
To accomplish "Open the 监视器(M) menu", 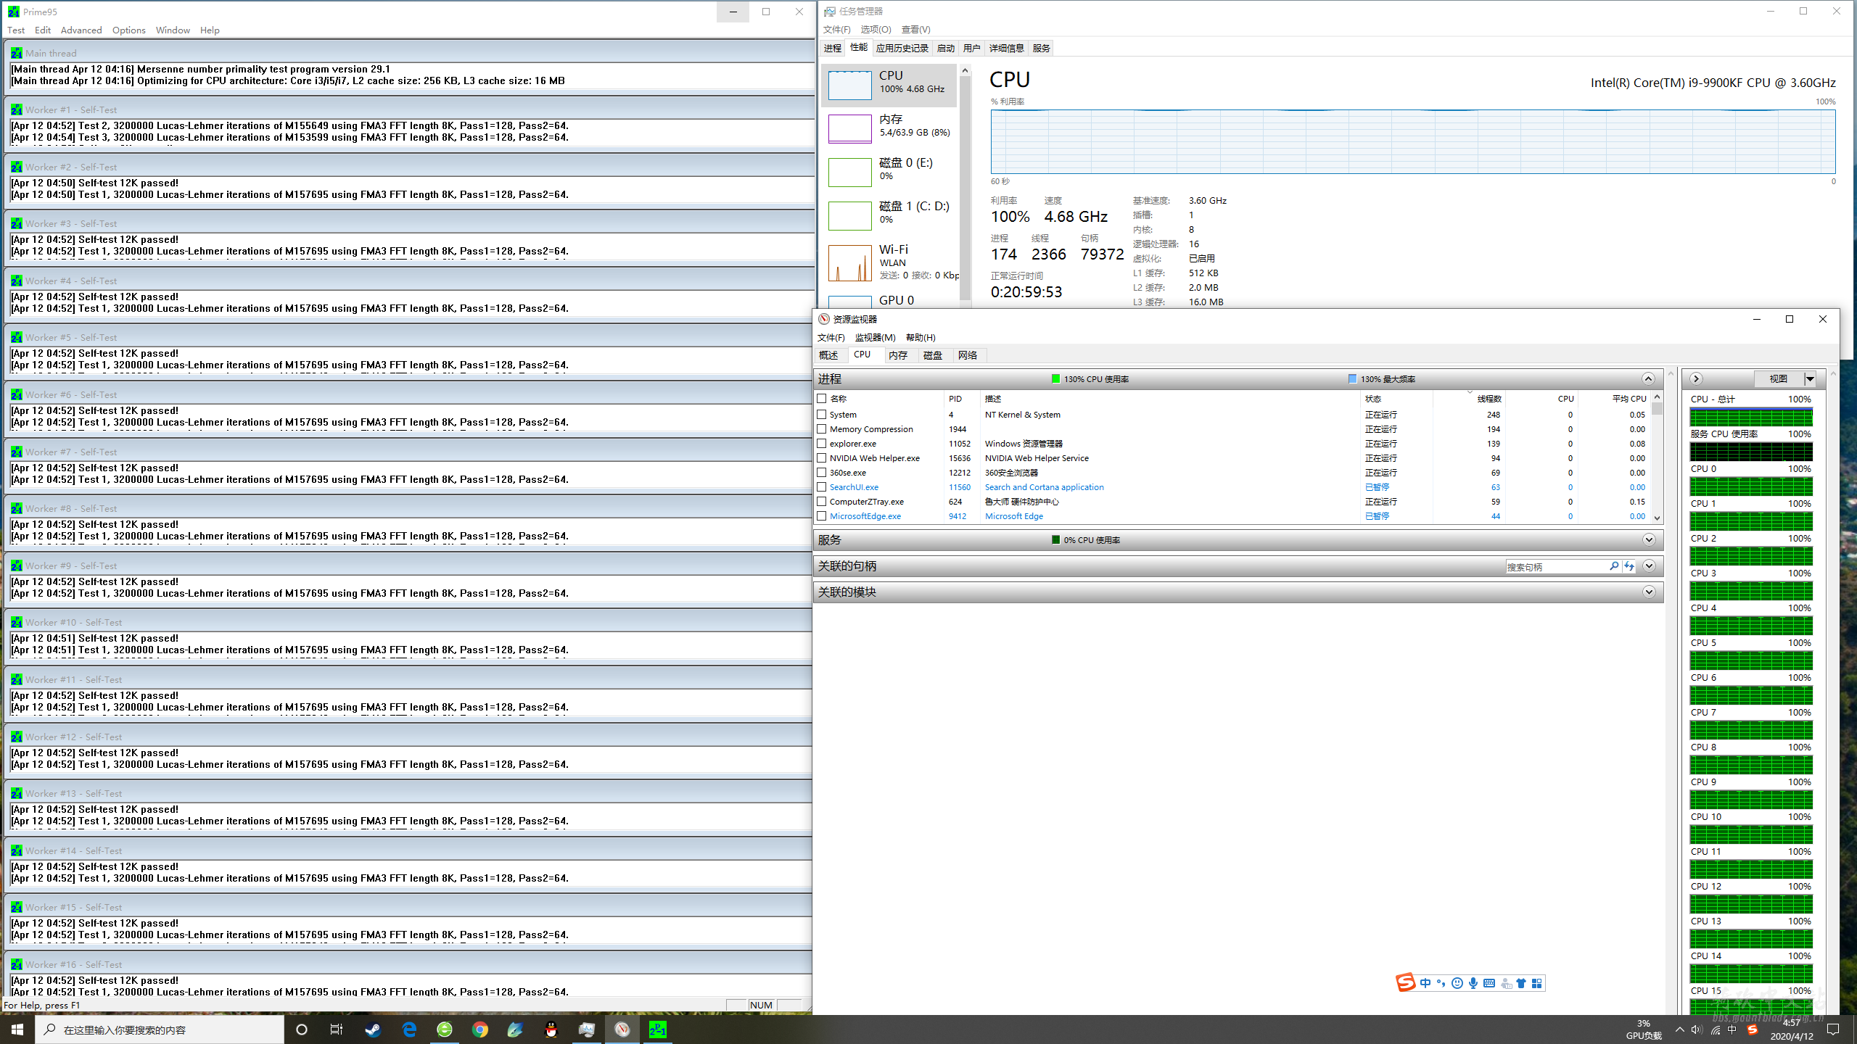I will pos(875,338).
